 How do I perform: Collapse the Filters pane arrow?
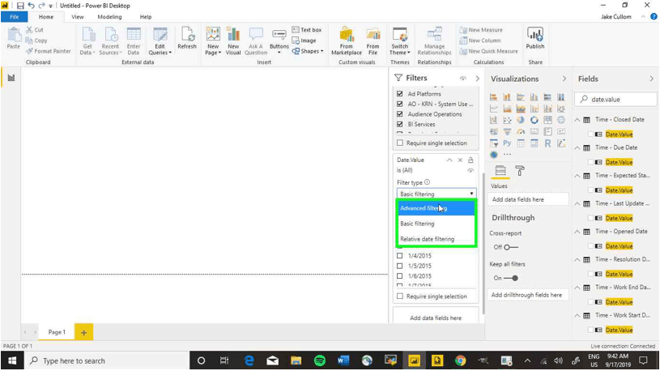tap(477, 79)
